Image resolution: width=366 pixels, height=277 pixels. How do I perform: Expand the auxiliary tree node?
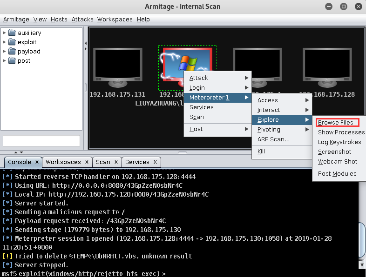pyautogui.click(x=4, y=33)
